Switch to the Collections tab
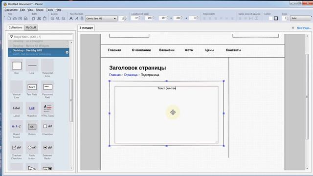The width and height of the screenshot is (313, 176). pyautogui.click(x=15, y=27)
